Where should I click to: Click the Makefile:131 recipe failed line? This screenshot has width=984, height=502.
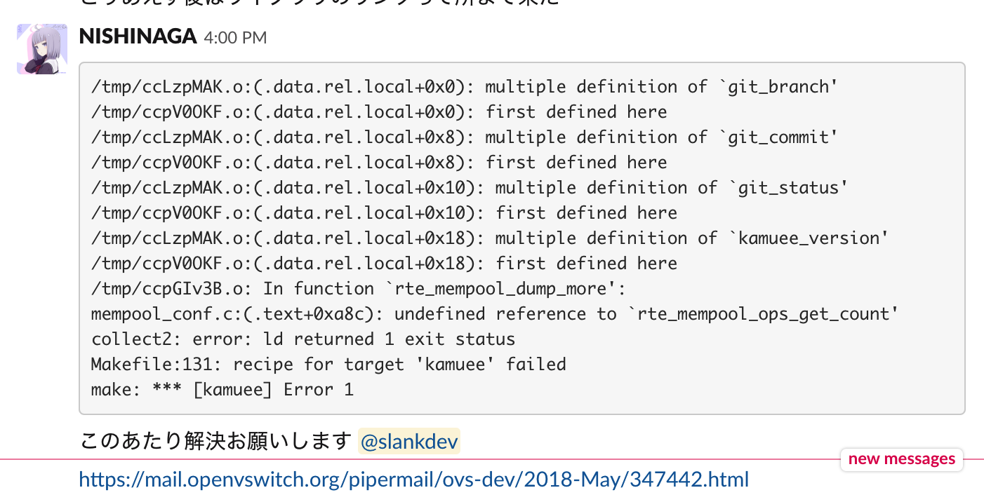(x=327, y=364)
